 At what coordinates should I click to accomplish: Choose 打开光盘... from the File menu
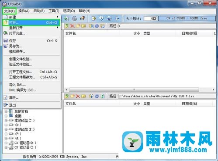click(x=31, y=33)
